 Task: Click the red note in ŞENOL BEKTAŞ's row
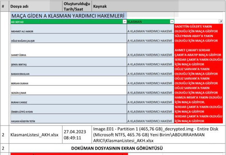pos(198,62)
